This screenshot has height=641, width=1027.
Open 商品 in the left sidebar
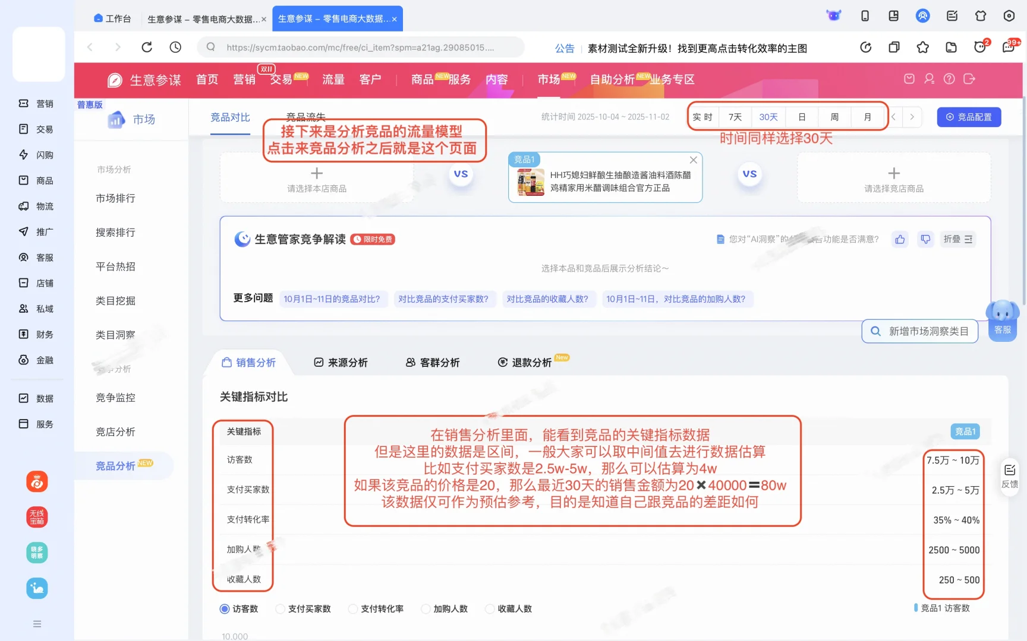point(36,180)
